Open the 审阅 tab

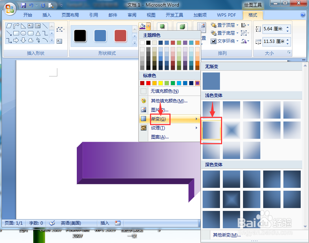coord(132,15)
